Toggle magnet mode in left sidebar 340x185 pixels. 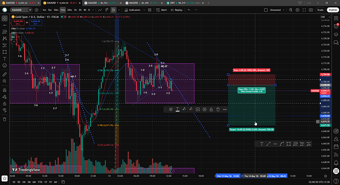click(x=4, y=90)
